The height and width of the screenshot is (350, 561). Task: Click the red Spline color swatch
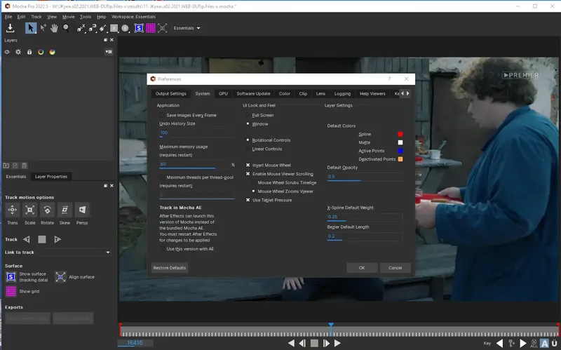click(x=400, y=134)
